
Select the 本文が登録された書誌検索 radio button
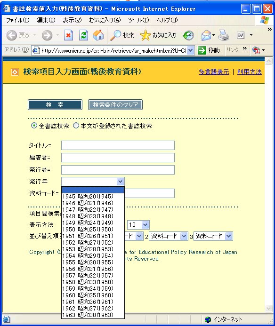(x=76, y=126)
